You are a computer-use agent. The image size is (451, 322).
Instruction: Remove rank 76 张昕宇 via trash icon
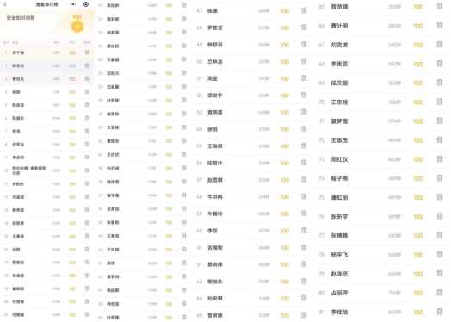pos(440,216)
